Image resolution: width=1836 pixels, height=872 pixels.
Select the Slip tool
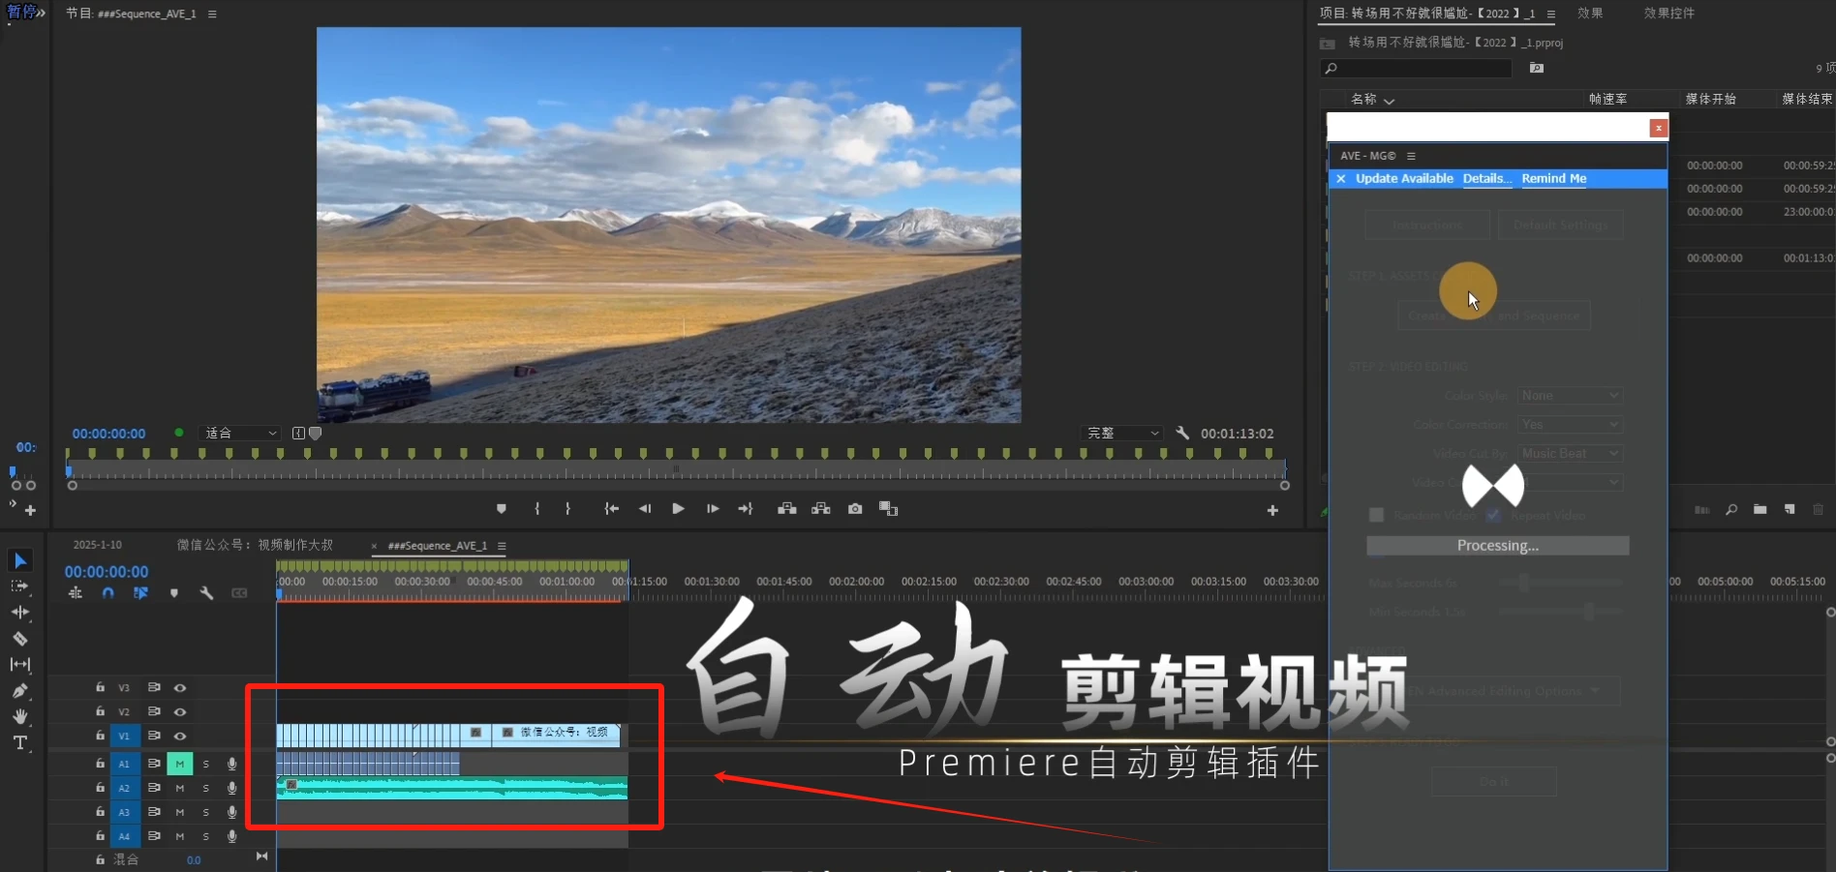coord(19,665)
